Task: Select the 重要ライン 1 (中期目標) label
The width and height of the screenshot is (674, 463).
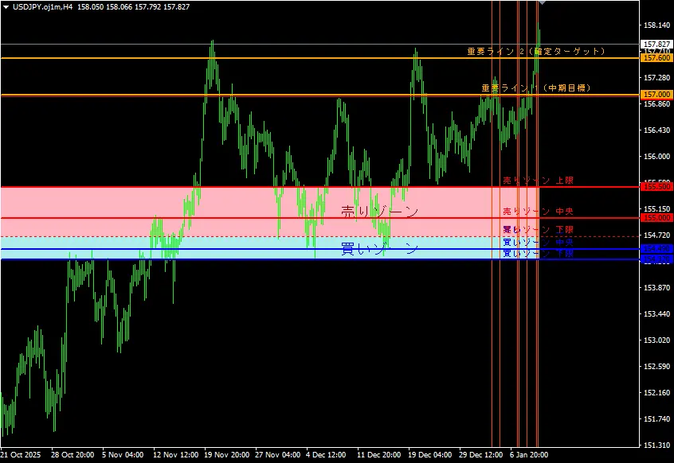Action: (535, 88)
